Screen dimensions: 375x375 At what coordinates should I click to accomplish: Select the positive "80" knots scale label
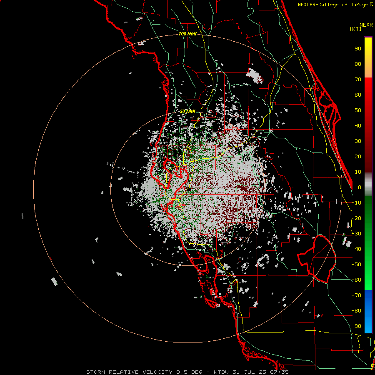(358, 64)
